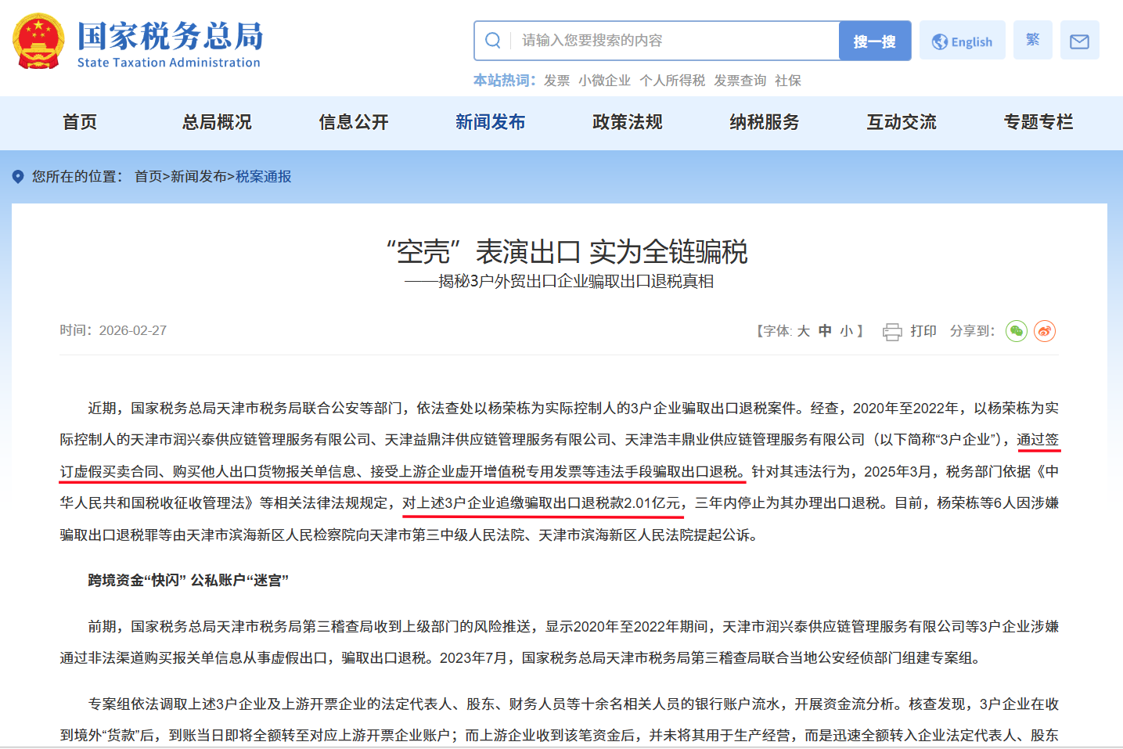Click the location pin breadcrumb icon
The height and width of the screenshot is (749, 1123).
(19, 176)
